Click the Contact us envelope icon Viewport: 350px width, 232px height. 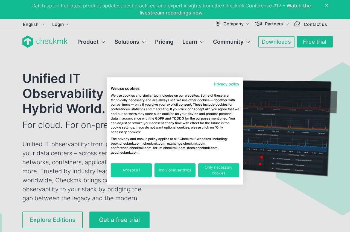coord(297,24)
